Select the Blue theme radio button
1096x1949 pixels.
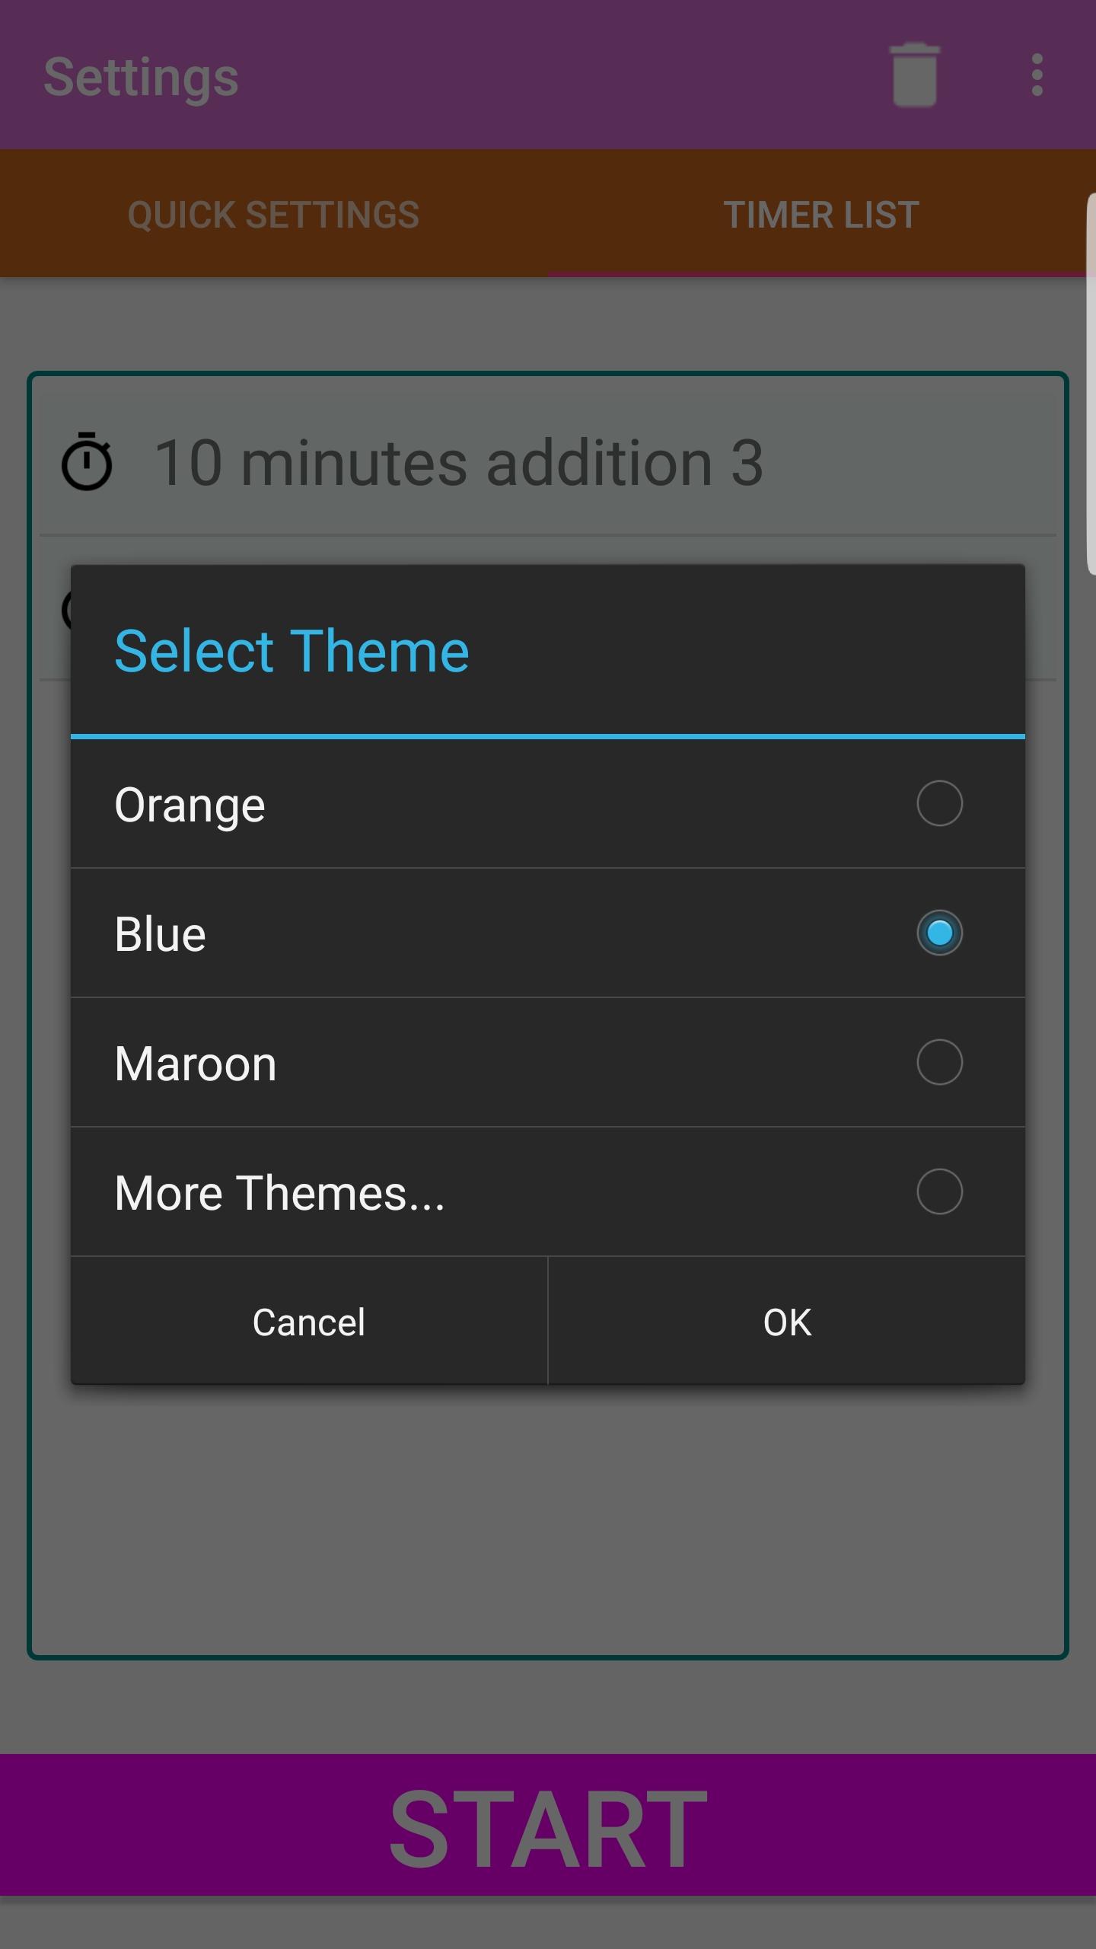coord(939,933)
